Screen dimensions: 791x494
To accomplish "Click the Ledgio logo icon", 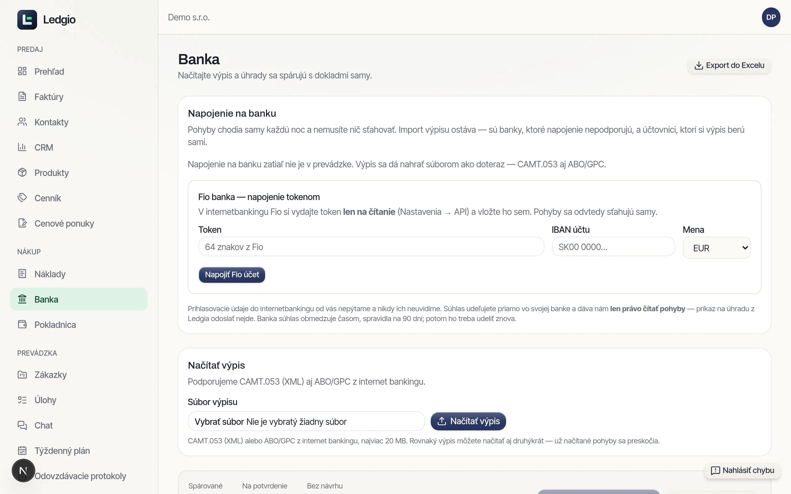I will [x=27, y=19].
